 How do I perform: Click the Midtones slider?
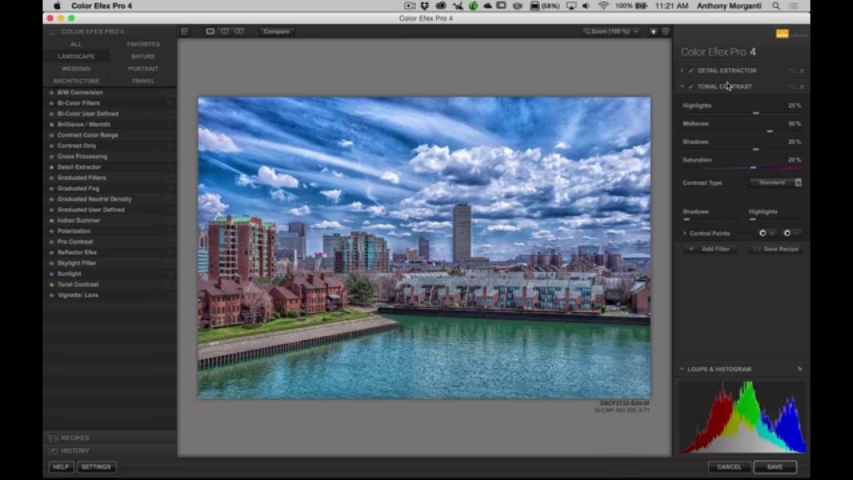point(742,131)
